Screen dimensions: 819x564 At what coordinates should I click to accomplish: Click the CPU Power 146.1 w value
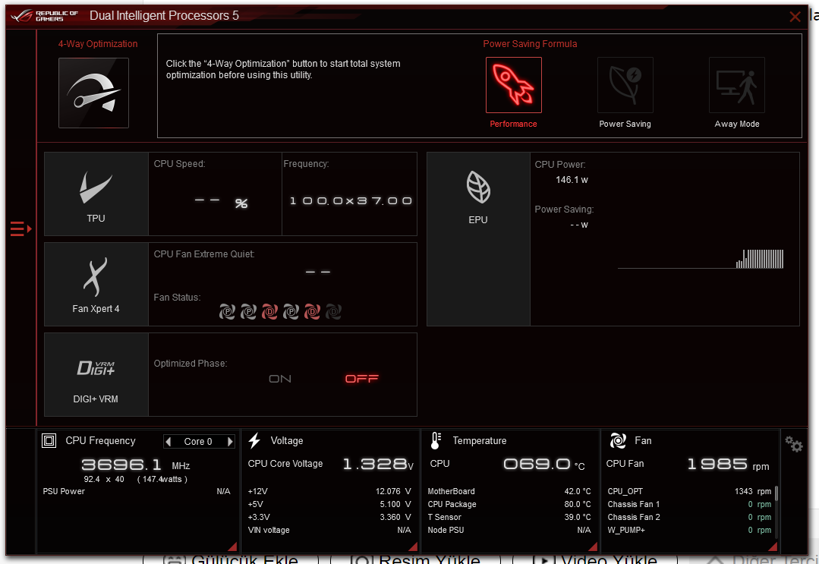tap(572, 180)
